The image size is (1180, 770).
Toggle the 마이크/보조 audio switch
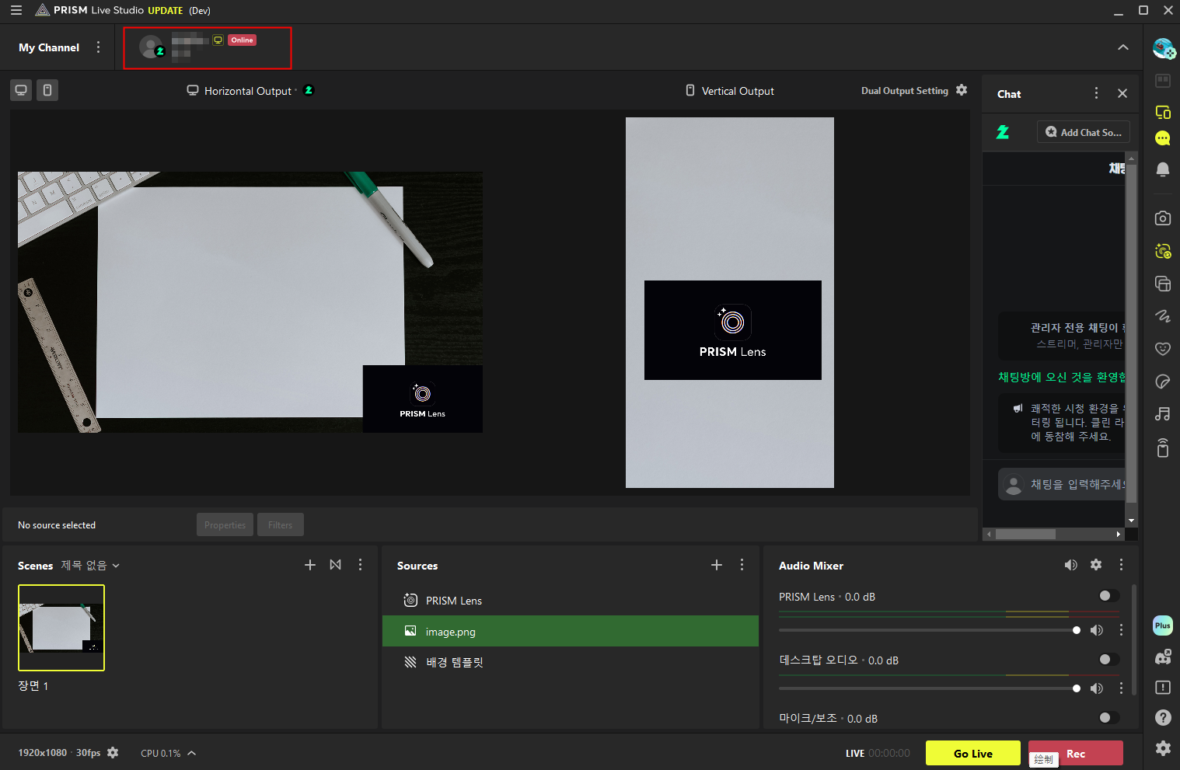[1108, 718]
